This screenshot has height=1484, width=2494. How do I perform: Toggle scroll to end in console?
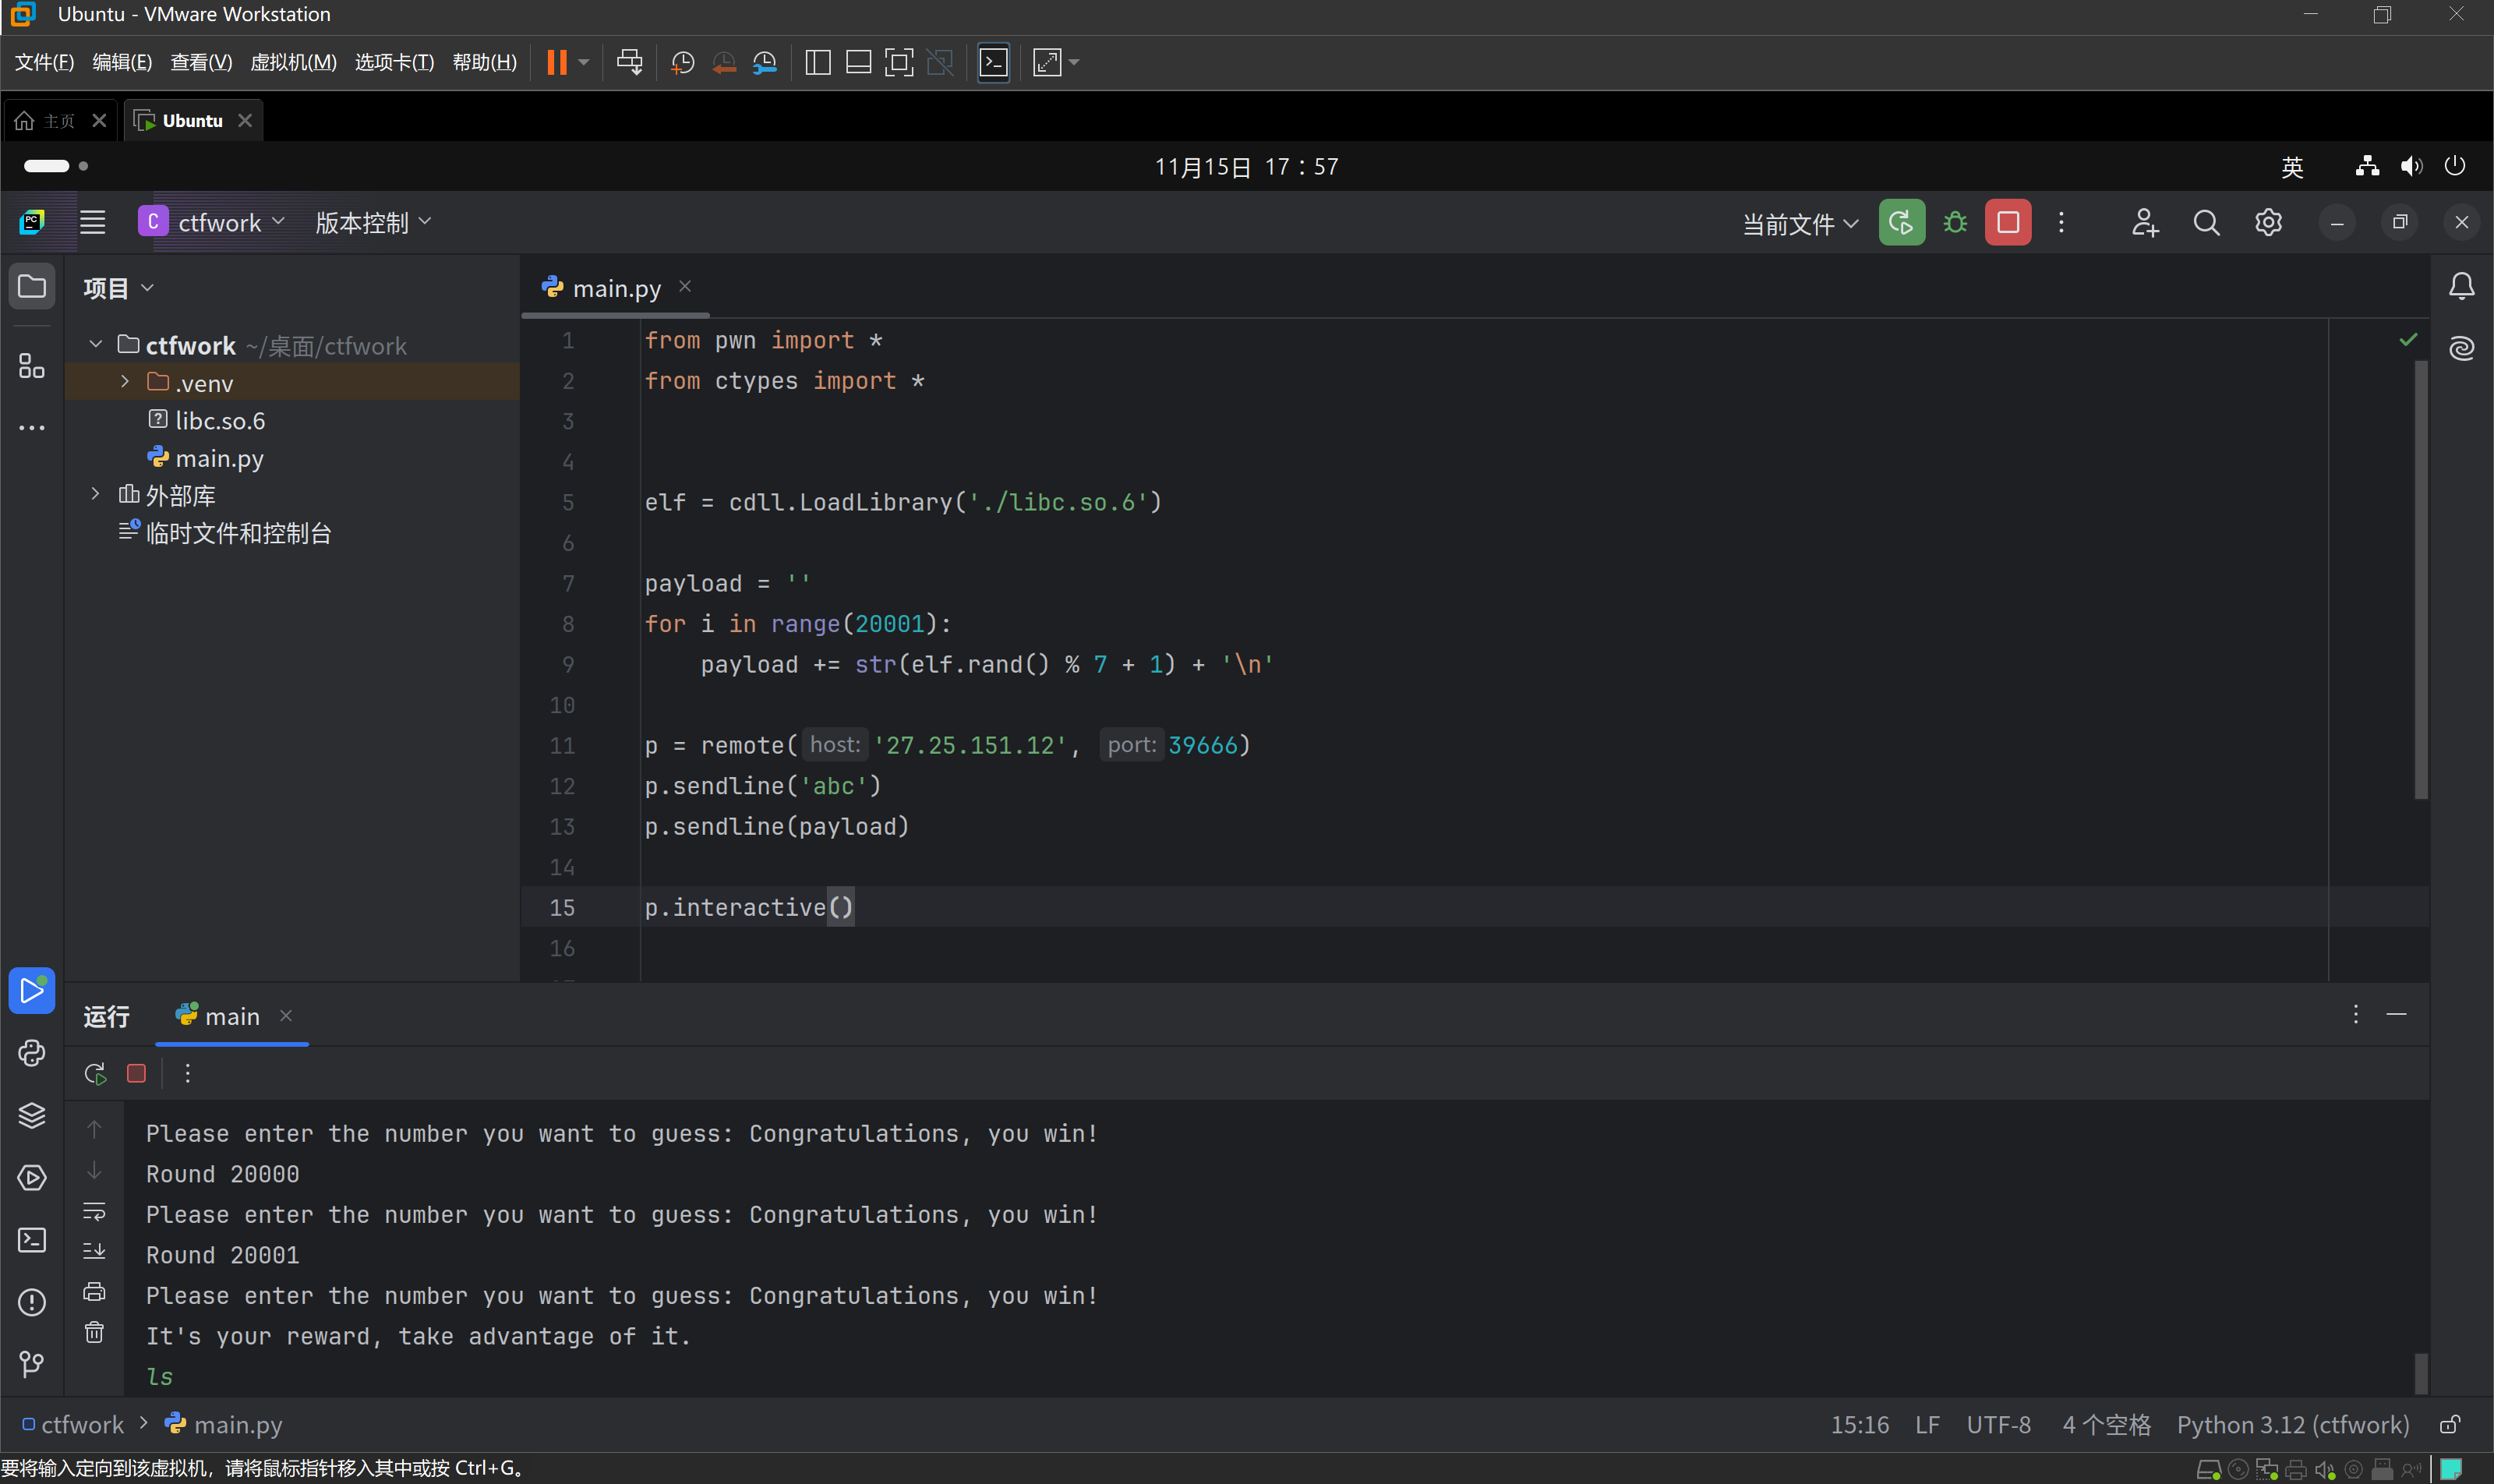coord(94,1251)
